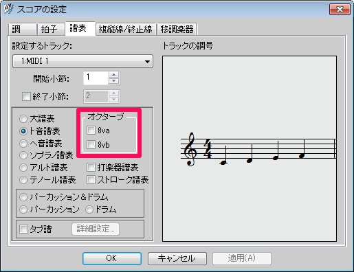Check the 8va octave option
Viewport: 354px width, 272px height.
pyautogui.click(x=91, y=131)
